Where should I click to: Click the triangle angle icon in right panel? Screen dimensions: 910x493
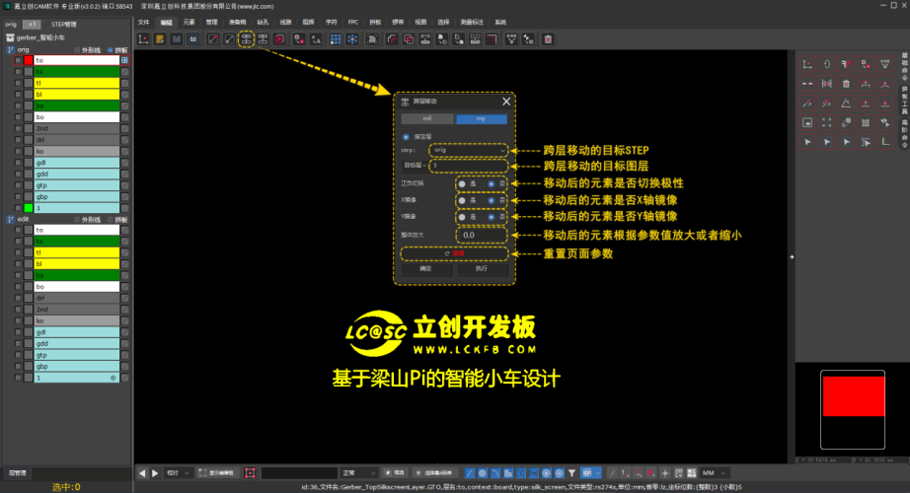pos(846,104)
